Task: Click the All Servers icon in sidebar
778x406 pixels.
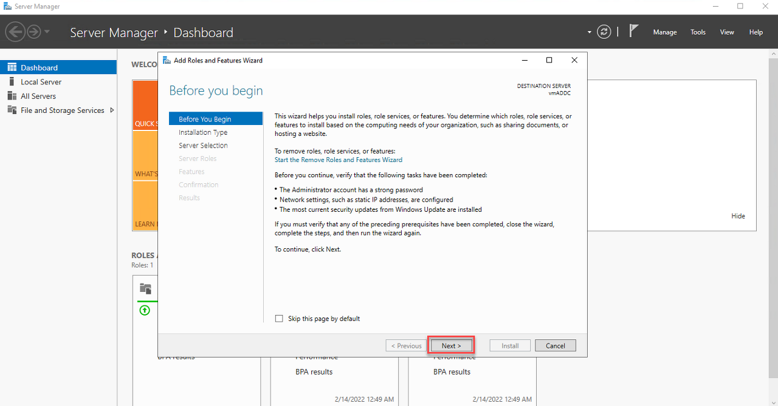Action: 12,96
